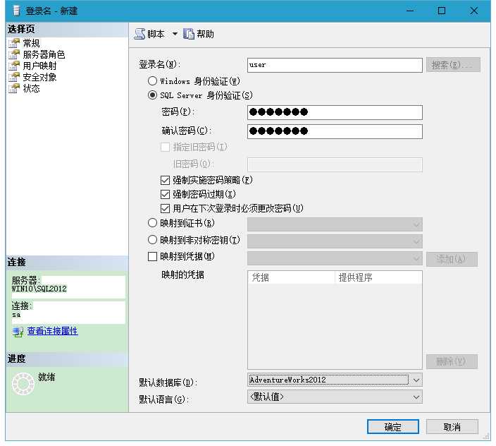Click the 密码 input field
This screenshot has height=446, width=496.
tap(335, 112)
